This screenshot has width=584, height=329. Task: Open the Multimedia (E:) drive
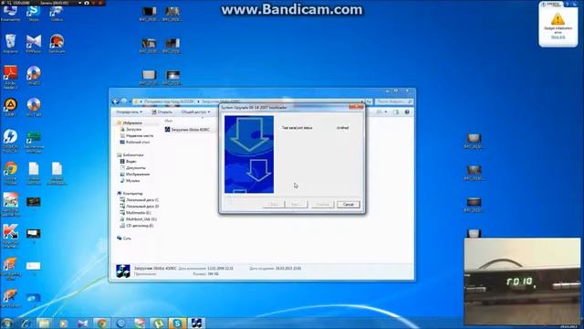135,213
